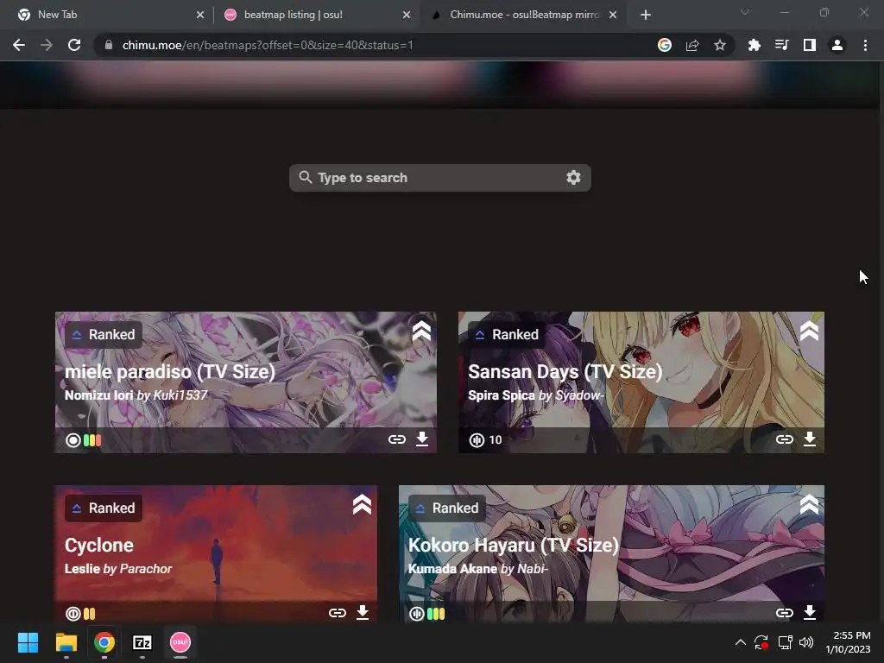Select the Chimu.moe browser tab
Screen dimensions: 884x663
tap(523, 15)
